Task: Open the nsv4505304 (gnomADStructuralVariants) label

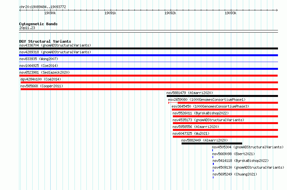Action: [248, 147]
